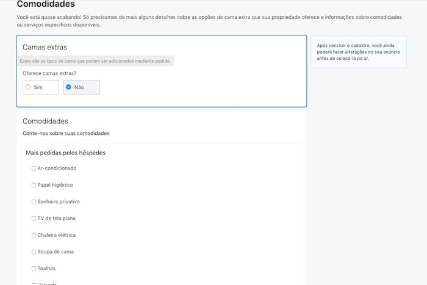
Task: Tick the Chaleira elétrica checkbox
Action: click(x=34, y=235)
